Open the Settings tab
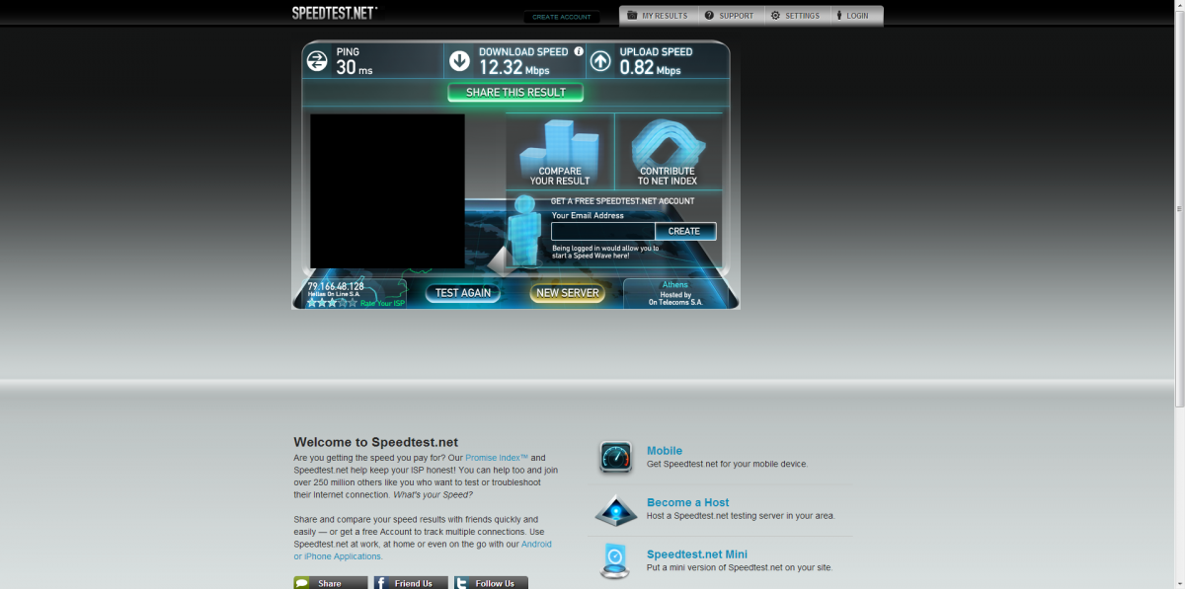The height and width of the screenshot is (589, 1185). (796, 16)
